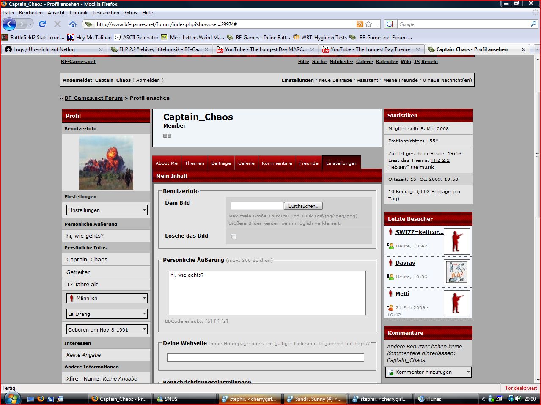The width and height of the screenshot is (541, 405).
Task: Switch to the Galerie profile tab
Action: tap(246, 163)
